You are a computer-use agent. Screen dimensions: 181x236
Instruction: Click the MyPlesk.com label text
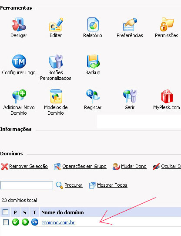[167, 107]
